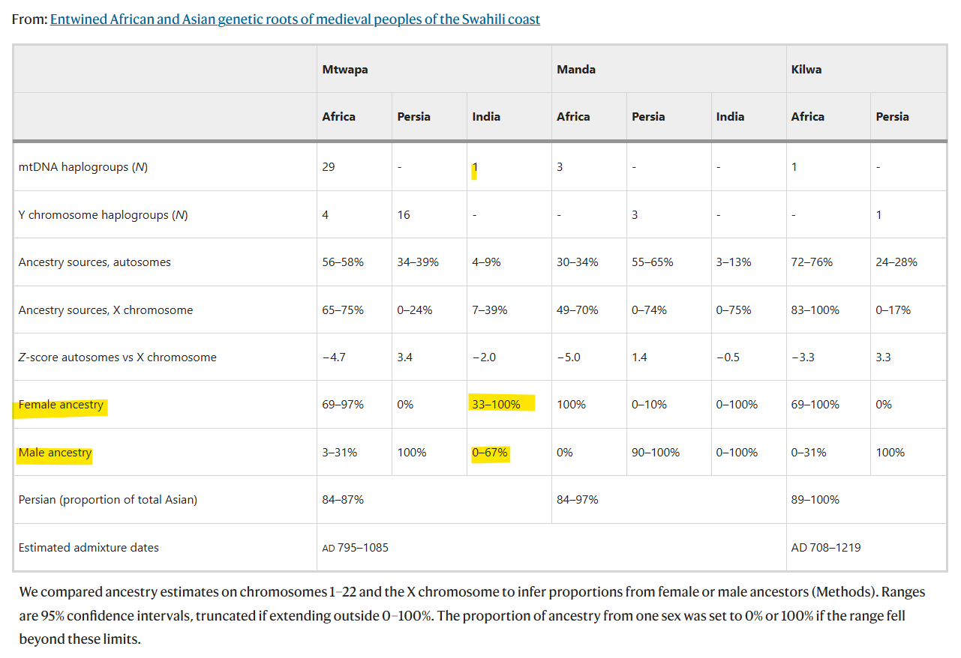Click the AD 795–1085 date cell
The width and height of the screenshot is (961, 658).
pos(356,548)
